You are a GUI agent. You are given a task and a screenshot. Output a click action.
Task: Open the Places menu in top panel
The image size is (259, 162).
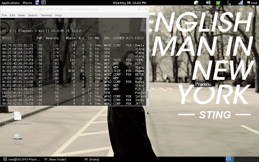pos(28,3)
